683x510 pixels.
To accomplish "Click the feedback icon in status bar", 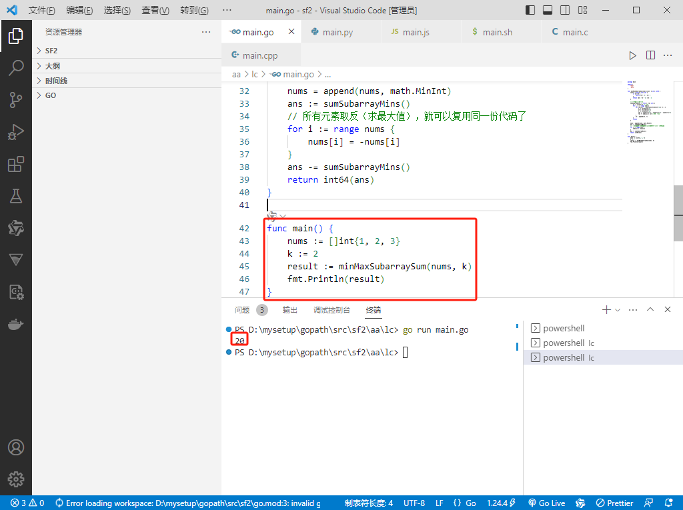I will 648,503.
